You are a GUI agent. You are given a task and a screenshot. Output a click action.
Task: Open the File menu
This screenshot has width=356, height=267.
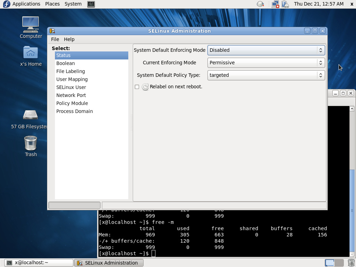point(55,39)
